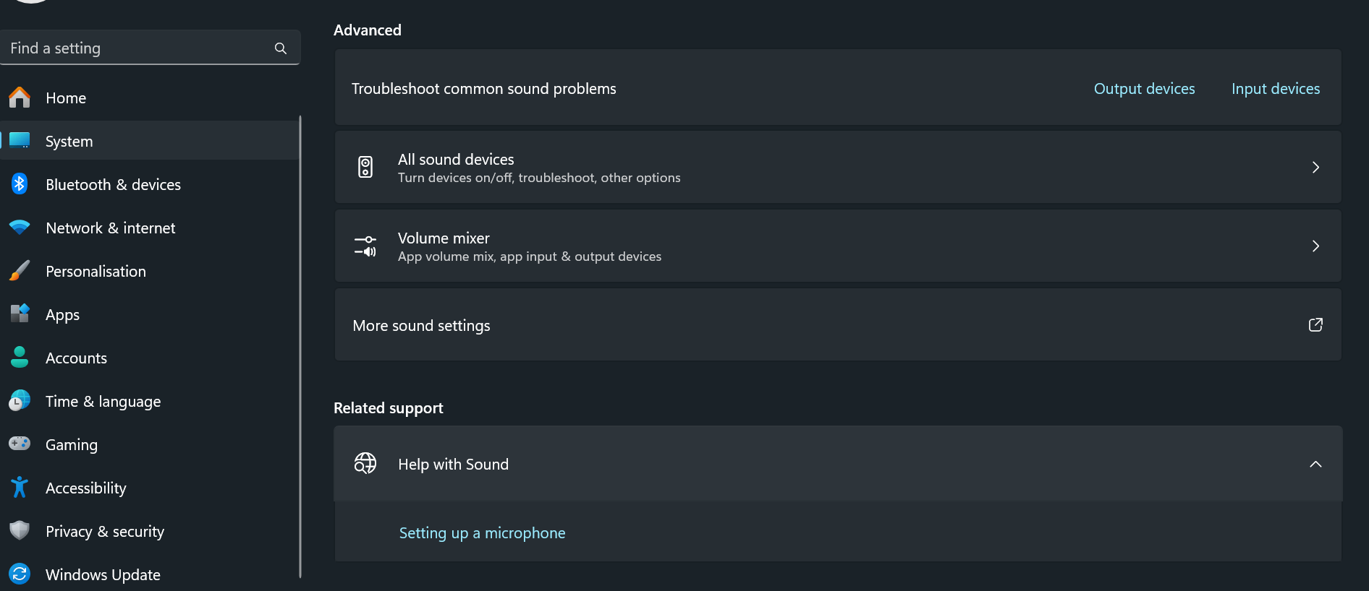This screenshot has height=591, width=1369.
Task: Open external link icon for More sound settings
Action: pos(1315,325)
